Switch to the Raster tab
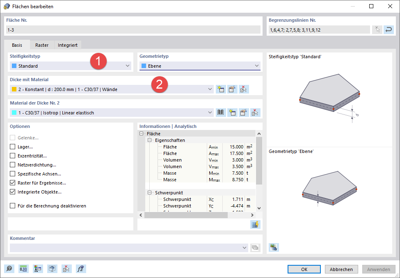The width and height of the screenshot is (400, 278). (x=42, y=45)
